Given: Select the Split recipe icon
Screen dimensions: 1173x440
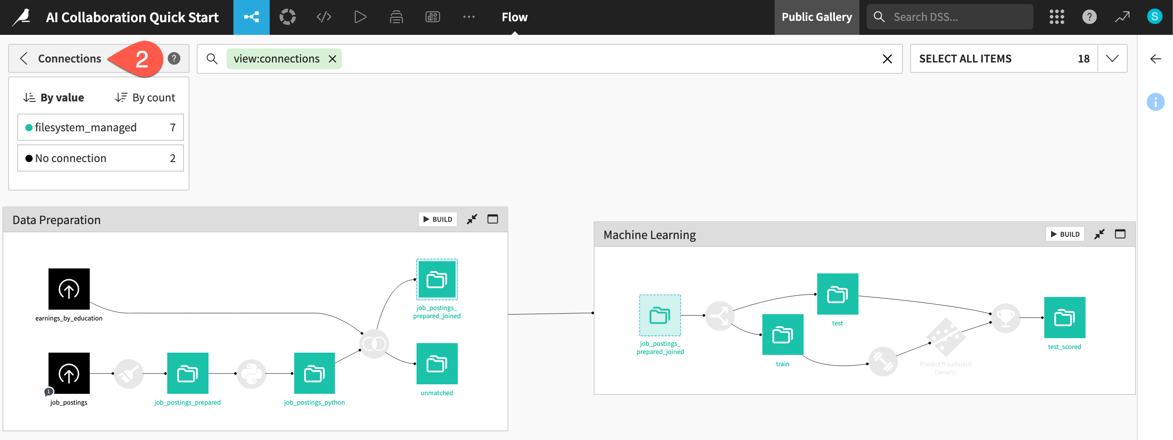Looking at the screenshot, I should (x=719, y=316).
